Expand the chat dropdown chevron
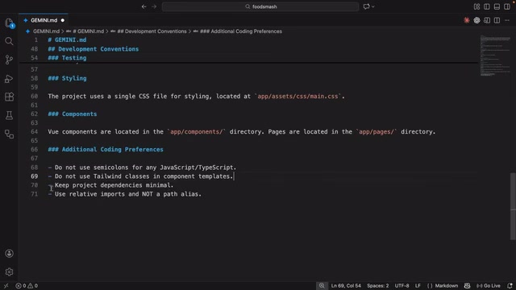The height and width of the screenshot is (290, 516). point(373,6)
